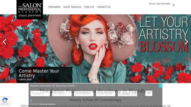Open the TSPA Life menu
Viewport: 191px width, 107px height.
[x=89, y=7]
